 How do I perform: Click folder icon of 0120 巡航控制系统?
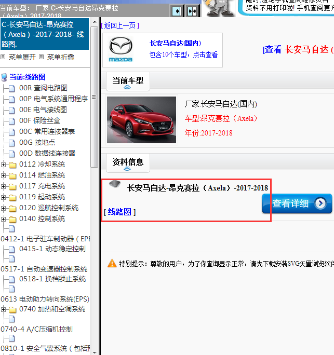[x=12, y=208]
